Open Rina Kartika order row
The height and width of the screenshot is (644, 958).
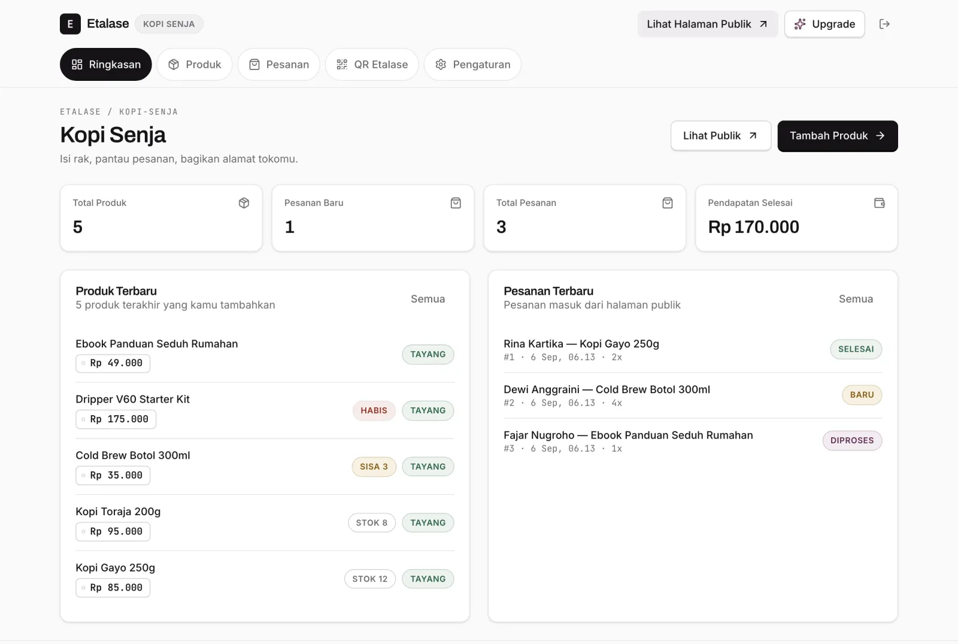pyautogui.click(x=693, y=350)
